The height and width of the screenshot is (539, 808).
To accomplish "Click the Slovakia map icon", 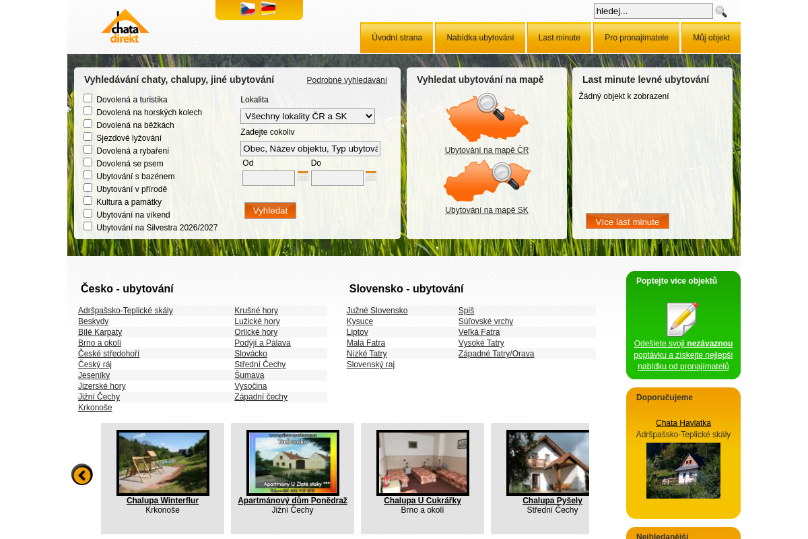I will point(487,181).
